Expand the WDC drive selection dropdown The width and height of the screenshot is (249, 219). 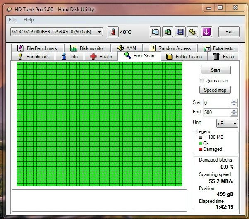click(x=99, y=32)
